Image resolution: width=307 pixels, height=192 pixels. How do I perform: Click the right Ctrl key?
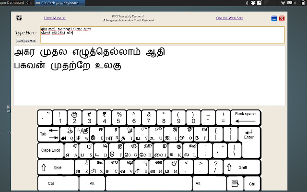252,183
